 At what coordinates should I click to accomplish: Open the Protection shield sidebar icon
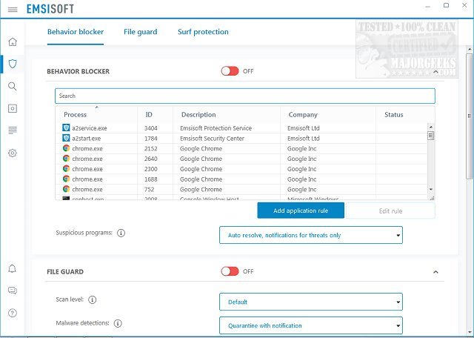tap(12, 64)
